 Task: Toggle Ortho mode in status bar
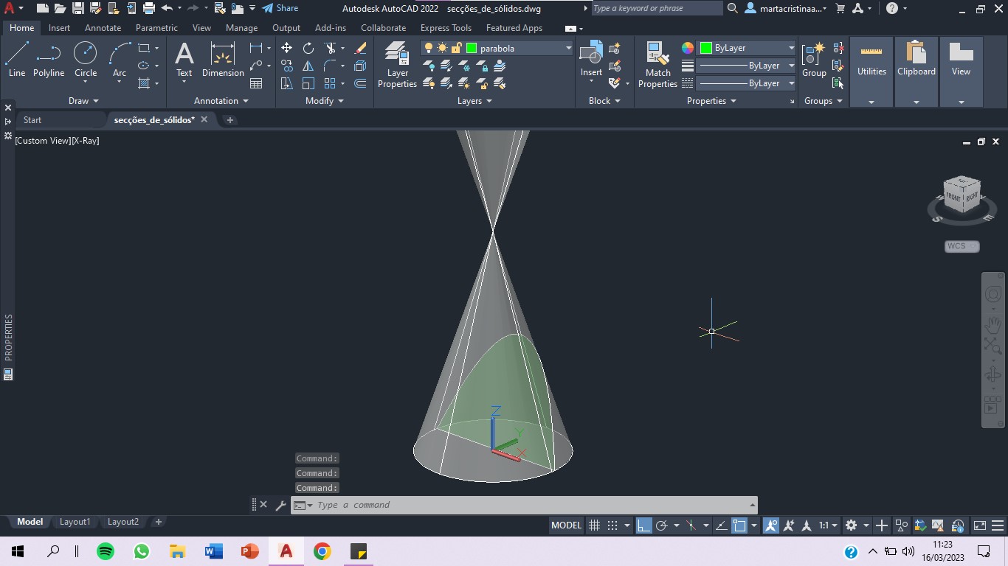pyautogui.click(x=643, y=525)
